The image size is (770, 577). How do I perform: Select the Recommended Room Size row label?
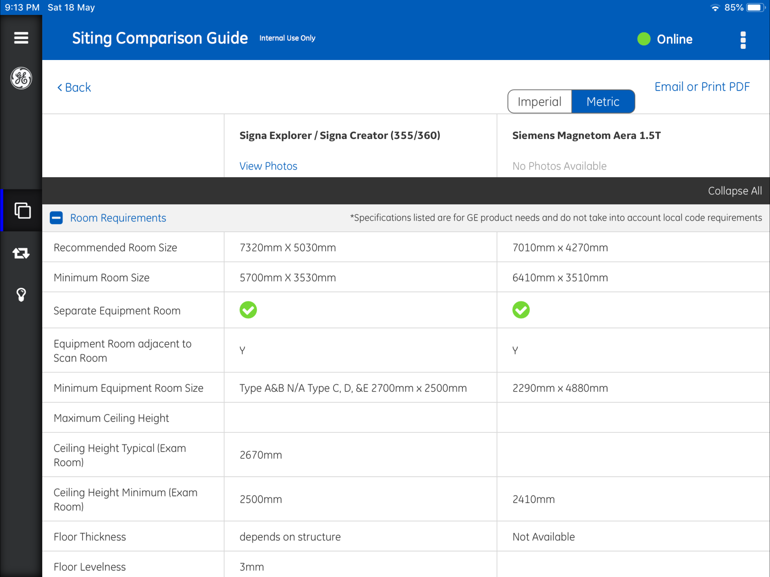115,247
